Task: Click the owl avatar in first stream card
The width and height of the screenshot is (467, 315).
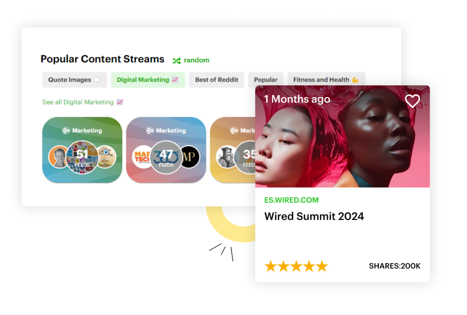Action: [106, 156]
